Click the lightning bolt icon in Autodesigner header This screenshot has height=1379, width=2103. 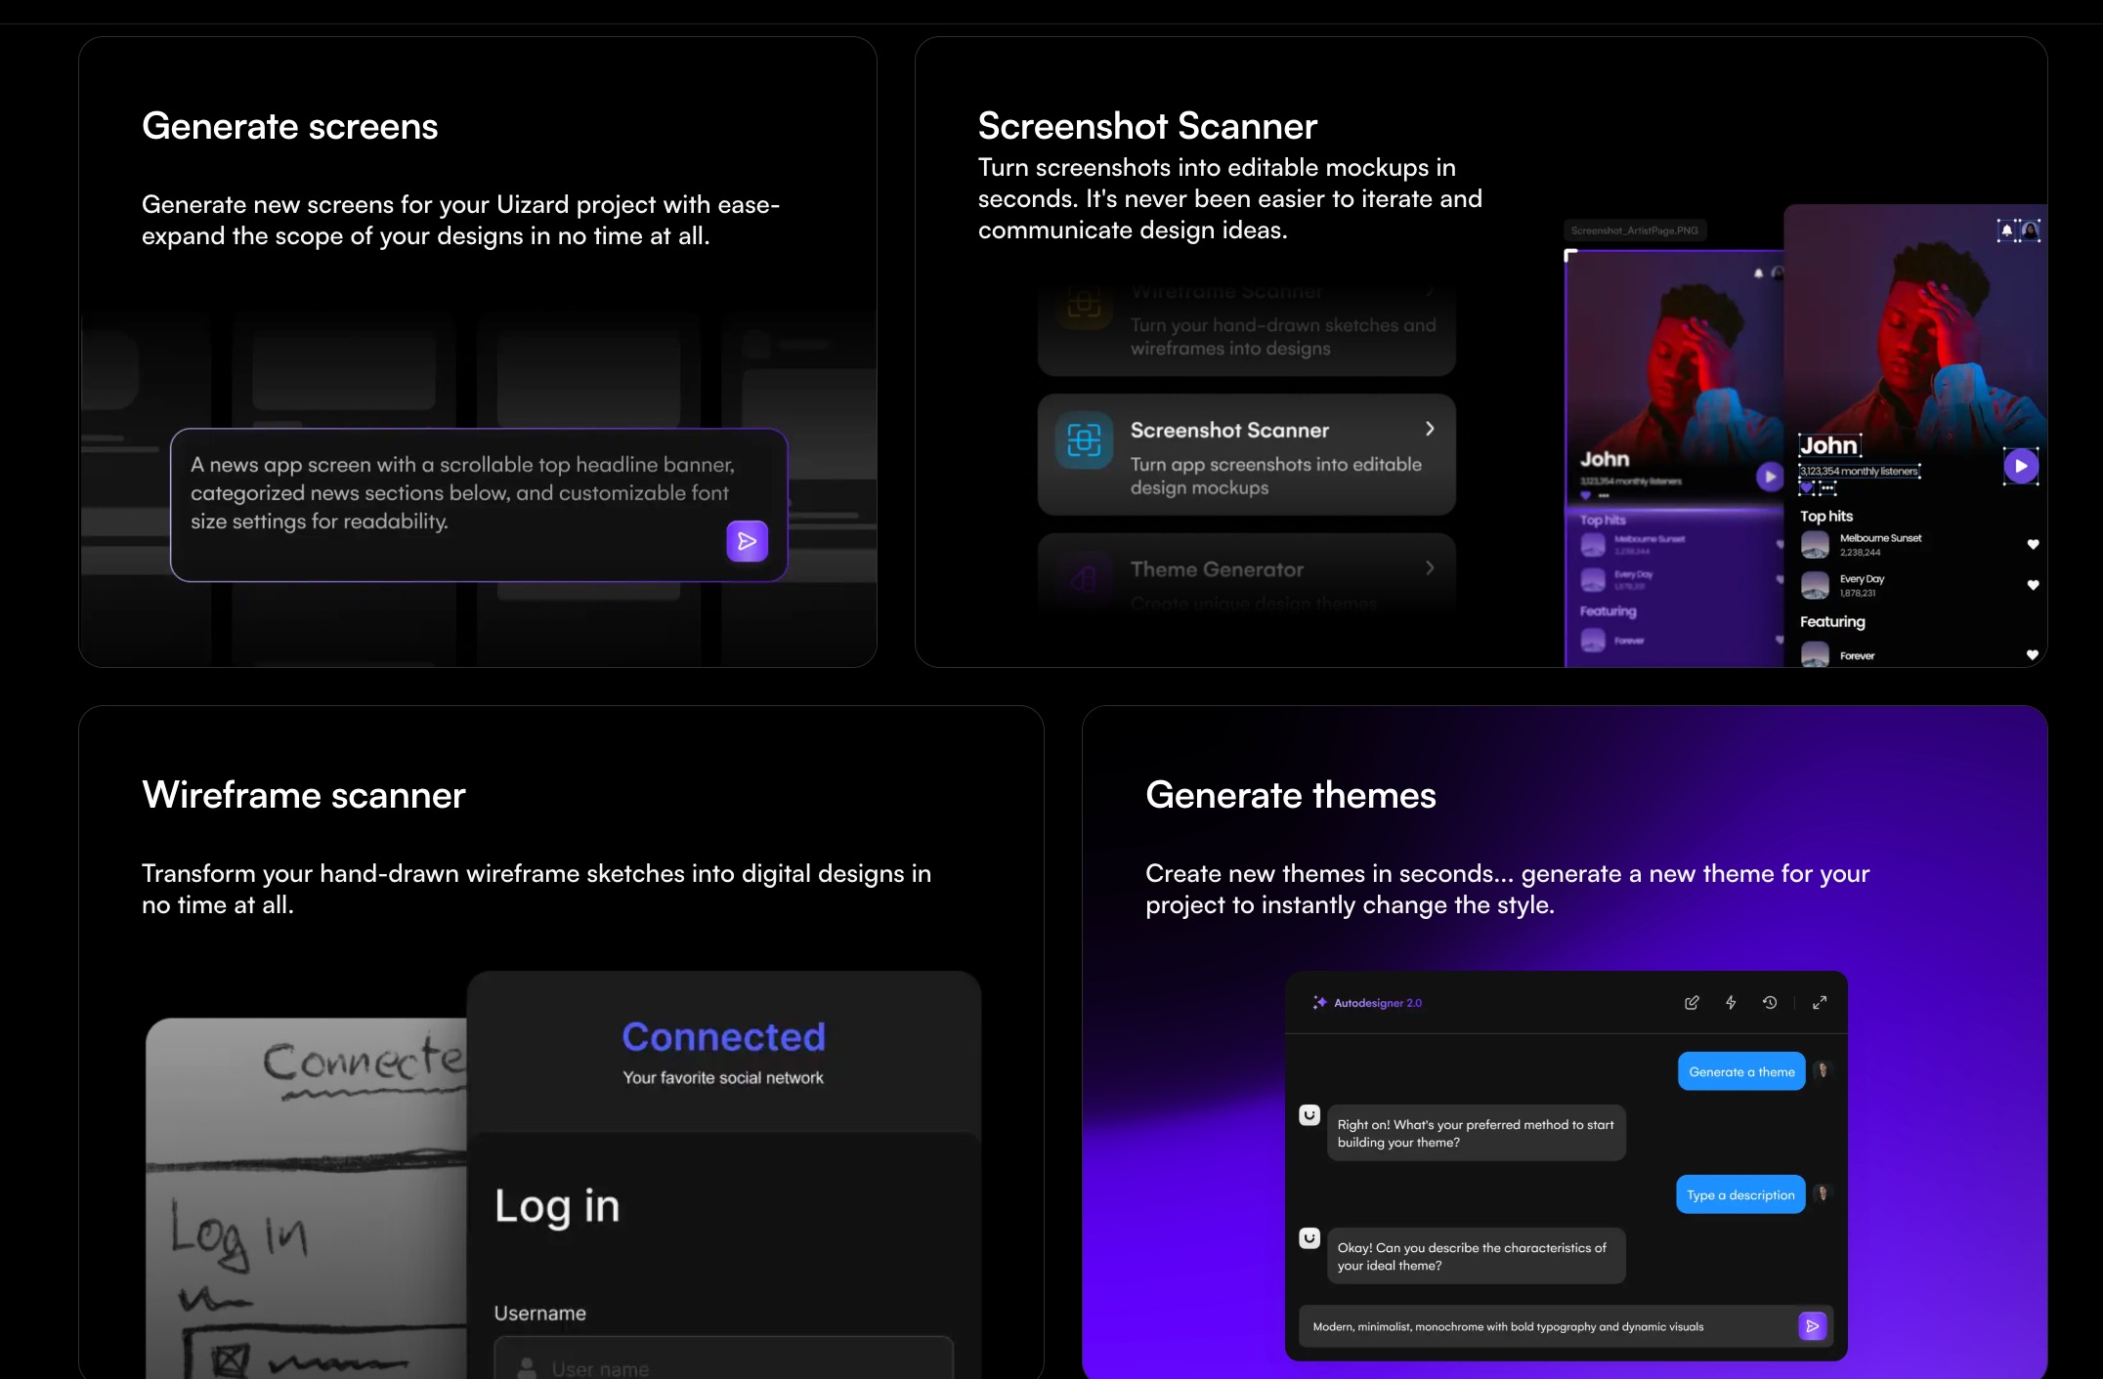pos(1731,1002)
